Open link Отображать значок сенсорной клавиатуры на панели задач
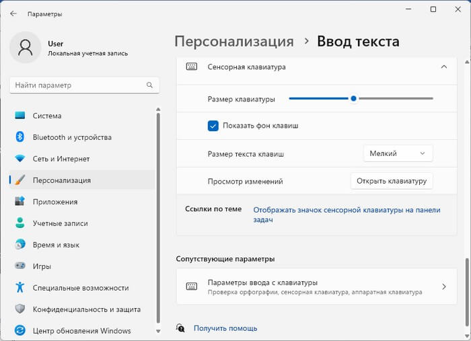Viewport: 471px width, 341px height. point(347,215)
